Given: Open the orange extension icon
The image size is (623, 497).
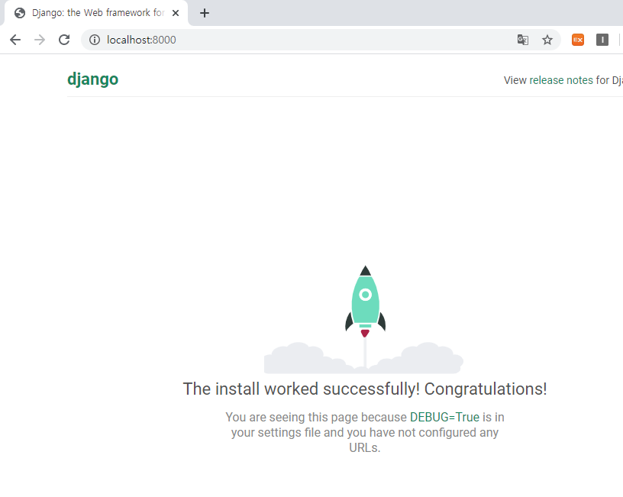Looking at the screenshot, I should tap(578, 40).
